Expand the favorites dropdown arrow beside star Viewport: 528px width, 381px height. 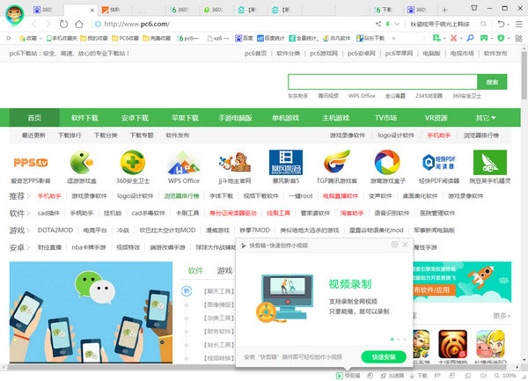pos(41,39)
